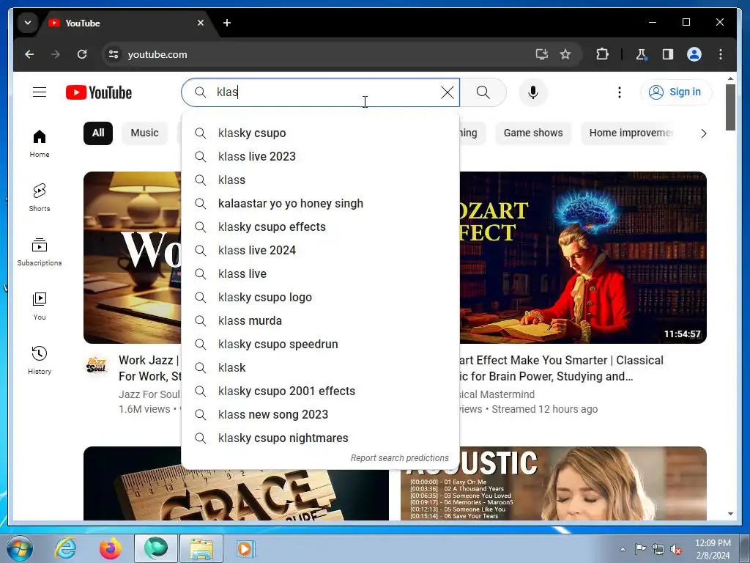750x563 pixels.
Task: Bookmark this page with the star
Action: pos(565,54)
